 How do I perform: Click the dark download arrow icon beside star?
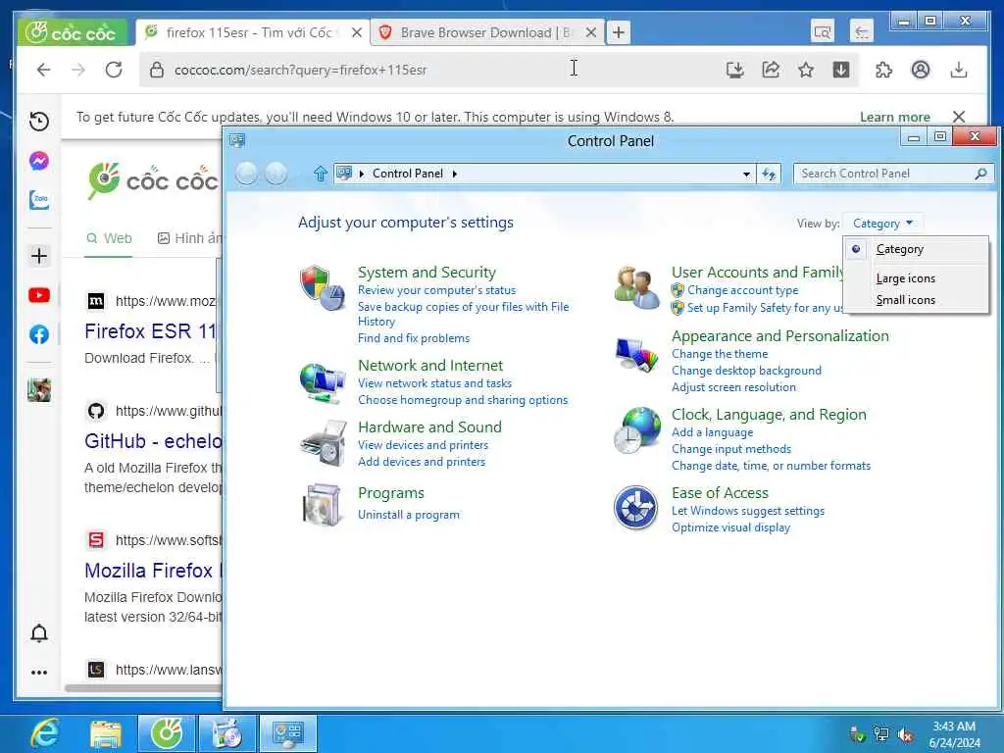tap(841, 70)
